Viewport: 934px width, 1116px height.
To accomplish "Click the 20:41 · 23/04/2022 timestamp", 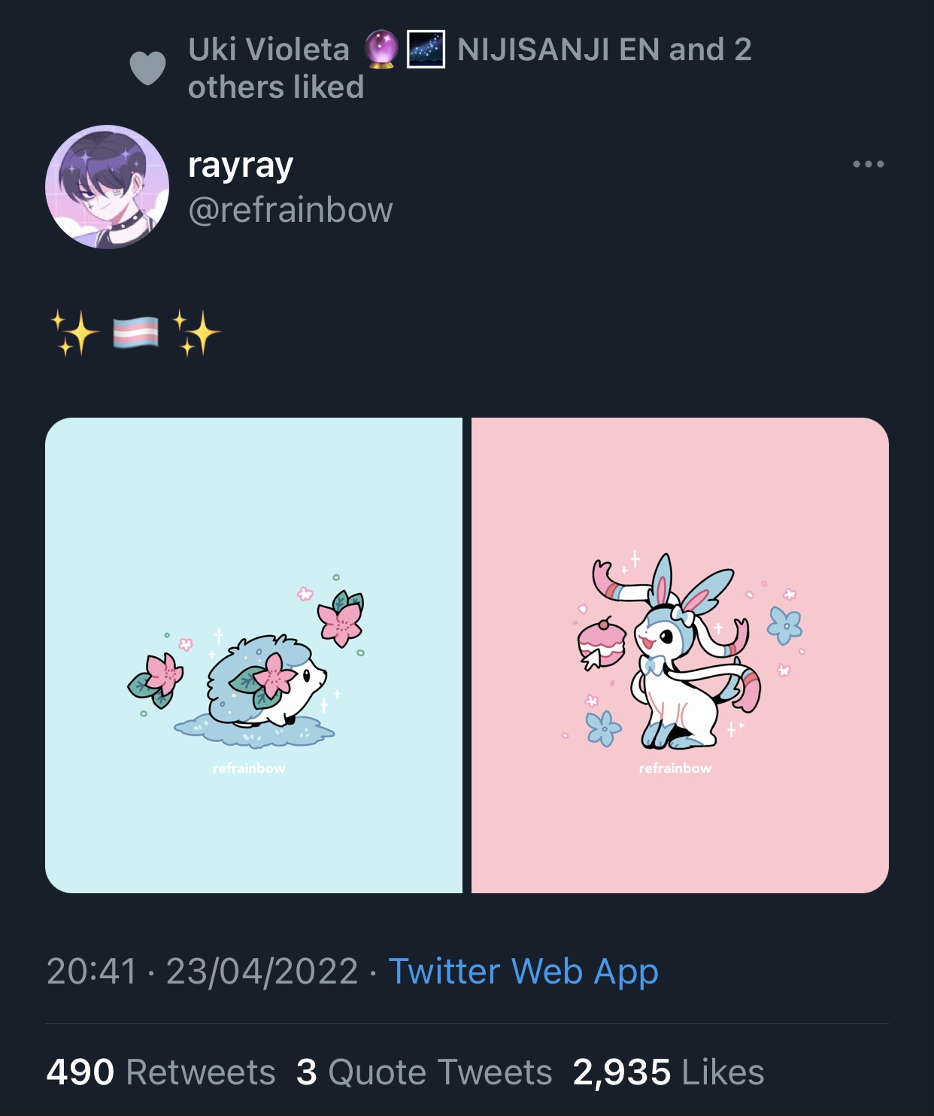I will [202, 972].
